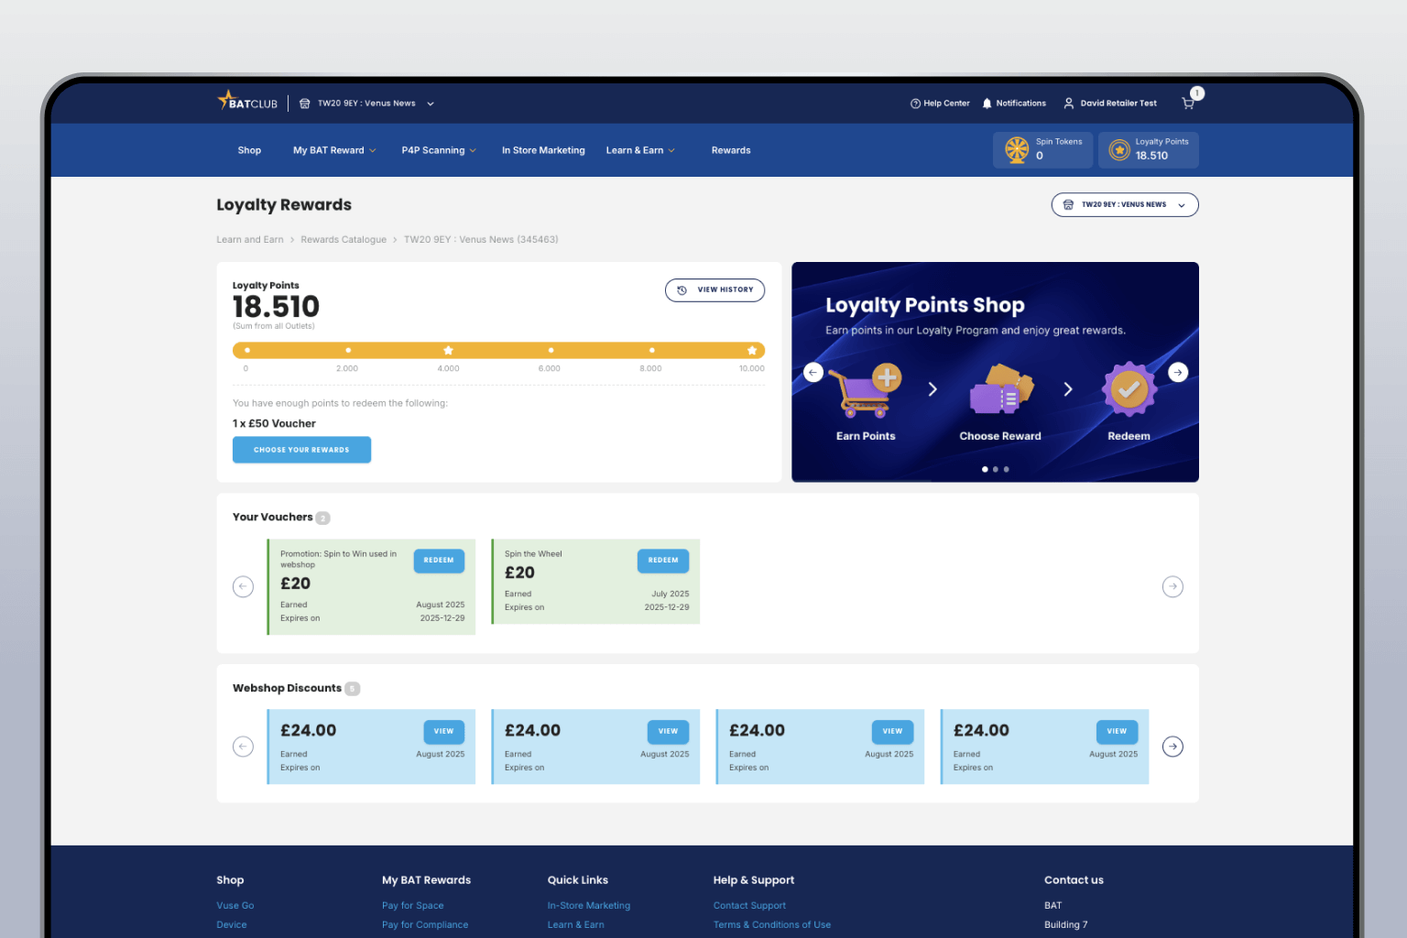Image resolution: width=1407 pixels, height=938 pixels.
Task: Click the Choose Reward ticket icon
Action: coord(1001,389)
